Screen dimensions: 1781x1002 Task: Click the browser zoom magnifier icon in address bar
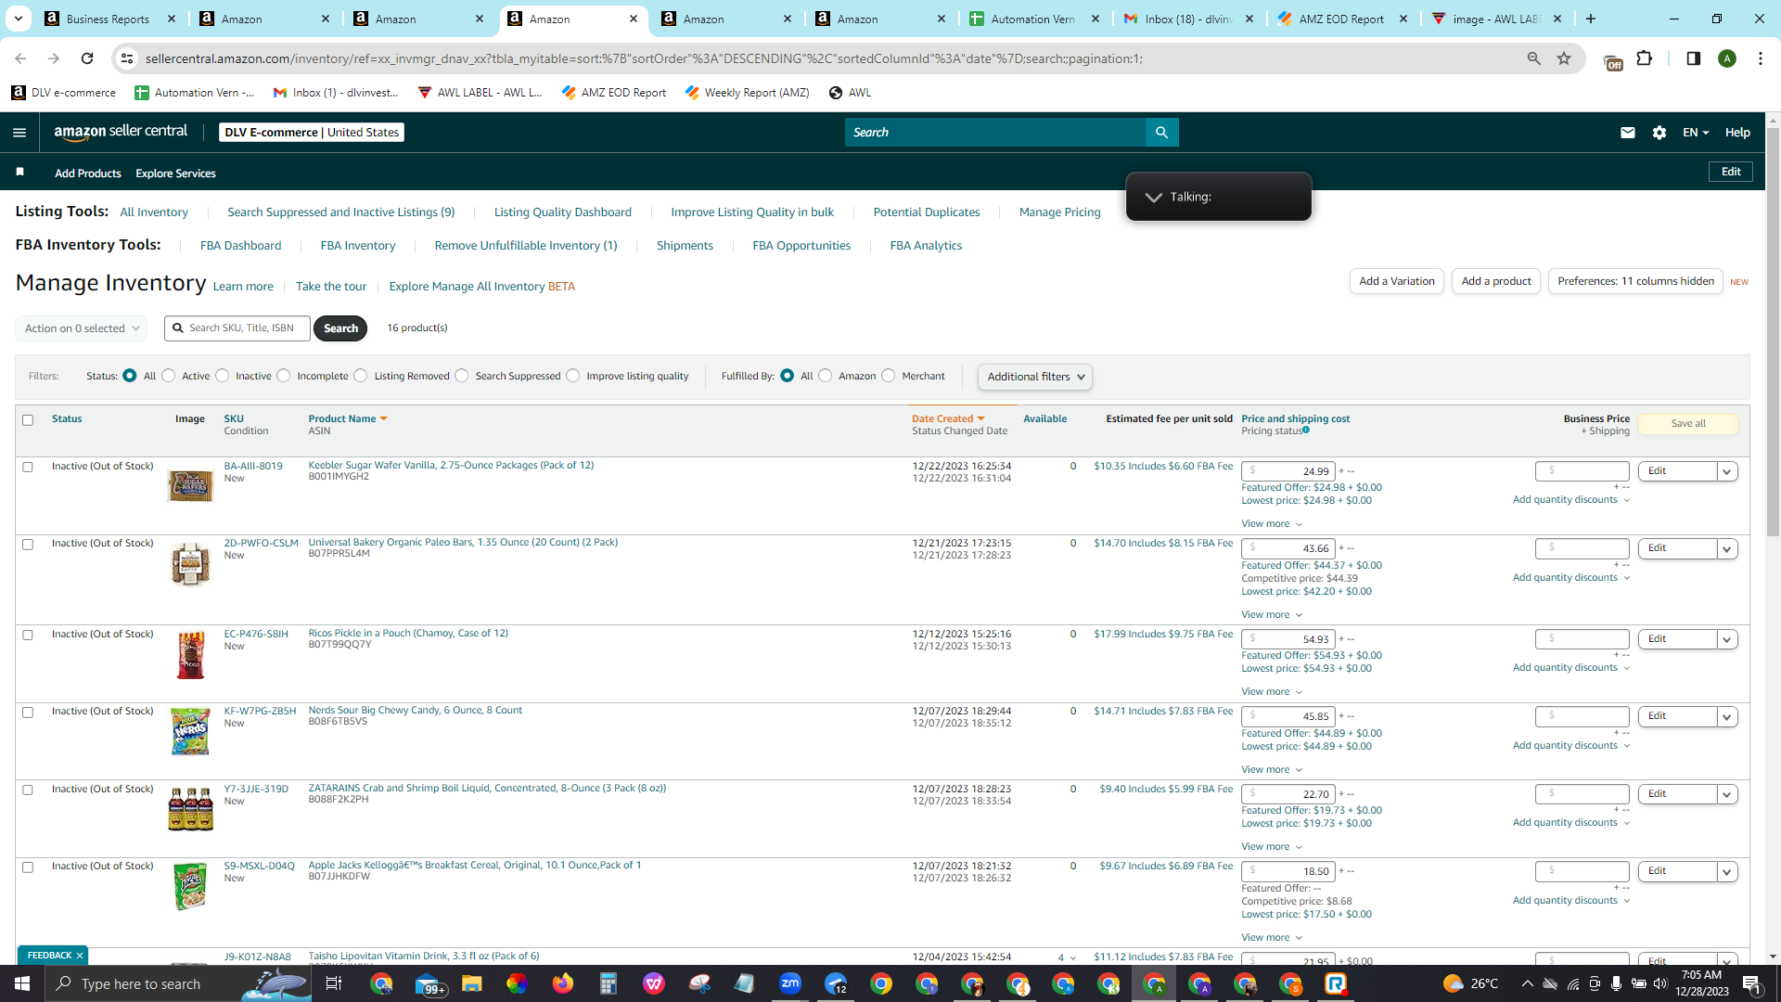pyautogui.click(x=1534, y=58)
